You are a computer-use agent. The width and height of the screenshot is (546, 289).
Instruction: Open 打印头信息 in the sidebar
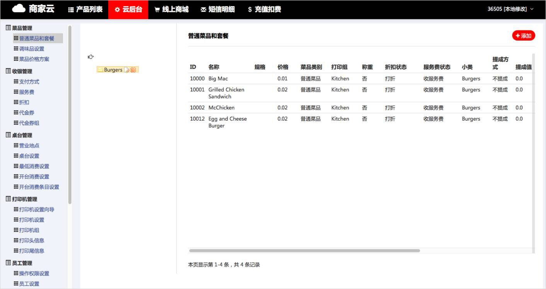29,241
